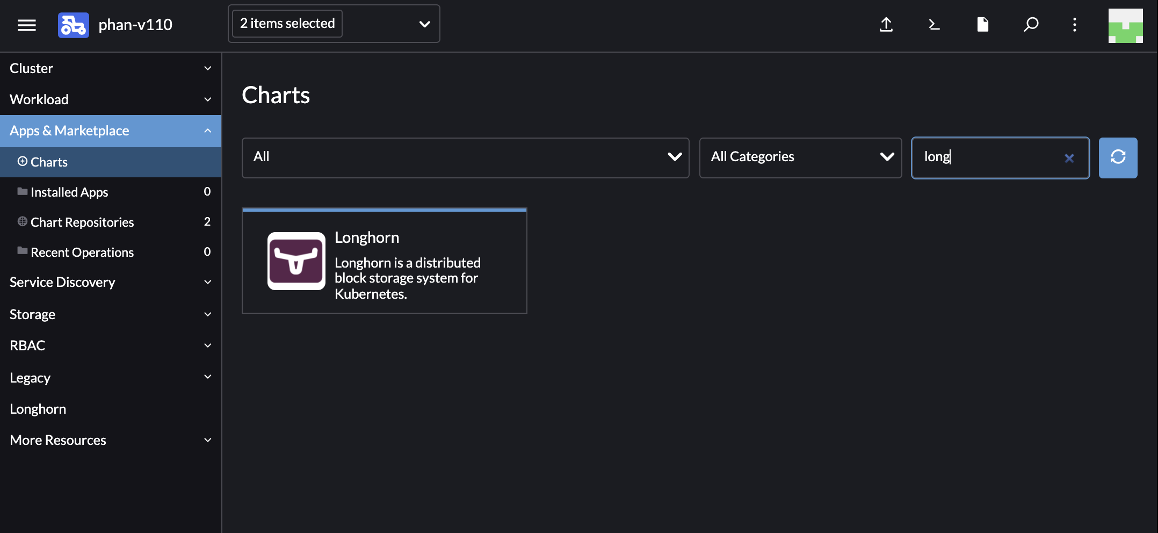Open the Longhorn sidebar link
The width and height of the screenshot is (1158, 533).
38,409
